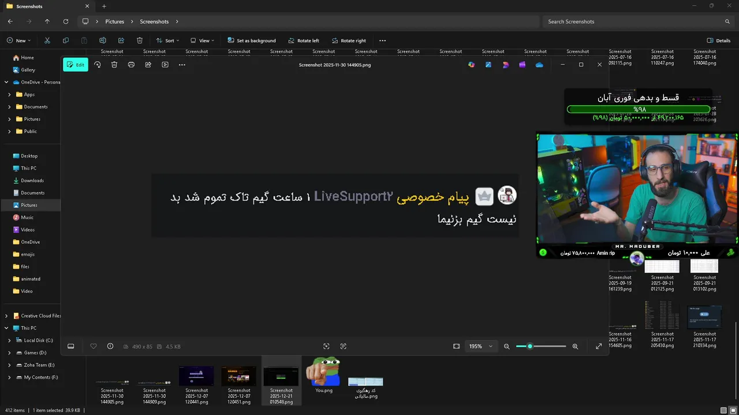
Task: Click Set as background button
Action: coord(252,40)
